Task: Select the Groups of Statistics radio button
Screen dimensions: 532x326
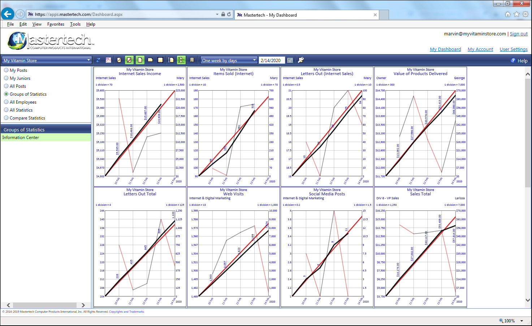Action: point(6,94)
